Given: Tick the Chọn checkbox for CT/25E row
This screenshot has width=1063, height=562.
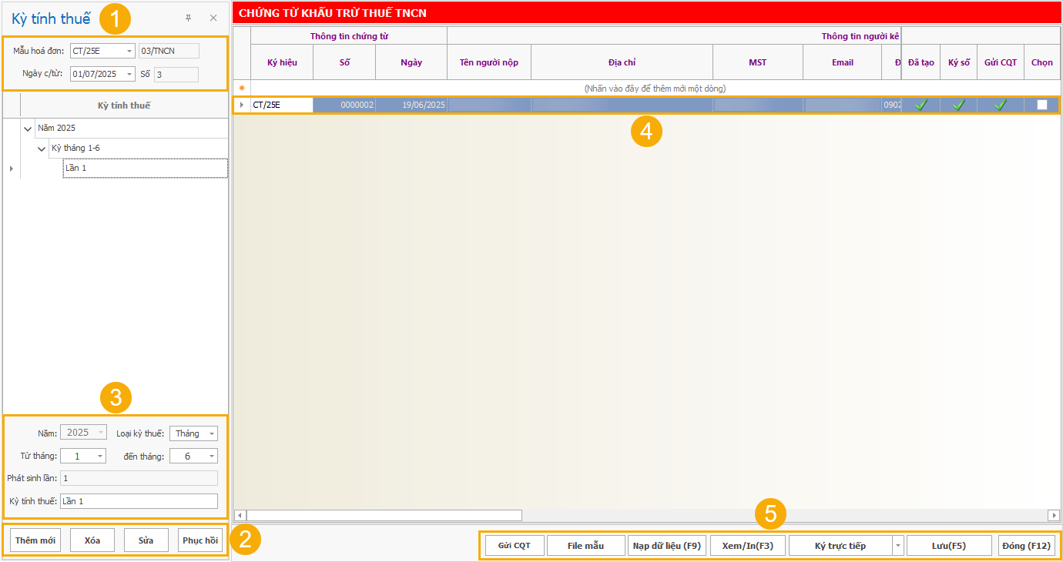Looking at the screenshot, I should pyautogui.click(x=1042, y=105).
